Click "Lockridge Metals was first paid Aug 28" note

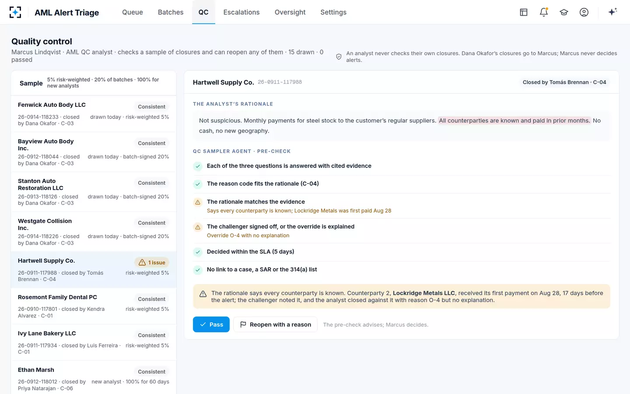(343, 211)
